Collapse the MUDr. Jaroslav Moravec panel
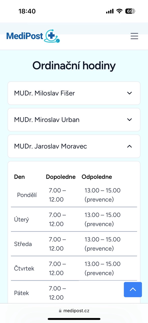Screen dimensions: 148x323 [x=74, y=146]
